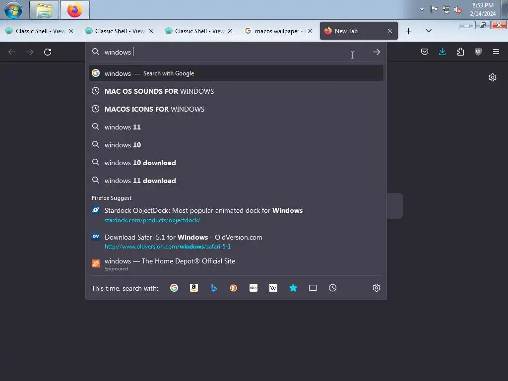Pick DuckDuckGo search engine icon
Viewport: 508px width, 381px height.
pos(233,288)
